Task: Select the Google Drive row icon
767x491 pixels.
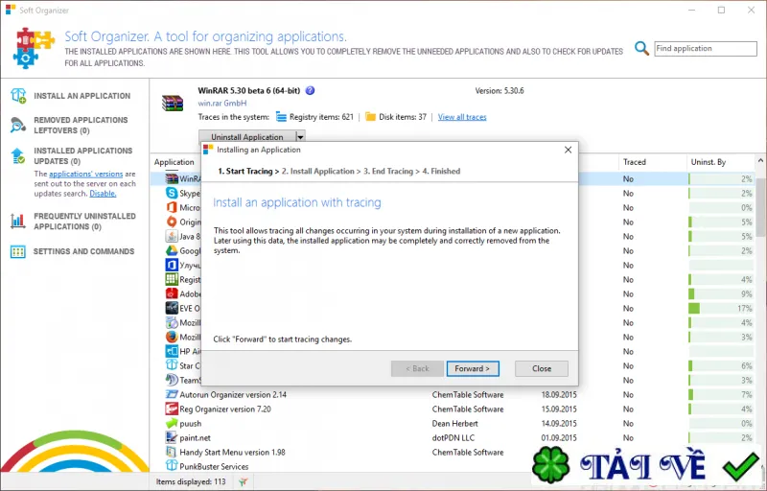Action: 172,250
